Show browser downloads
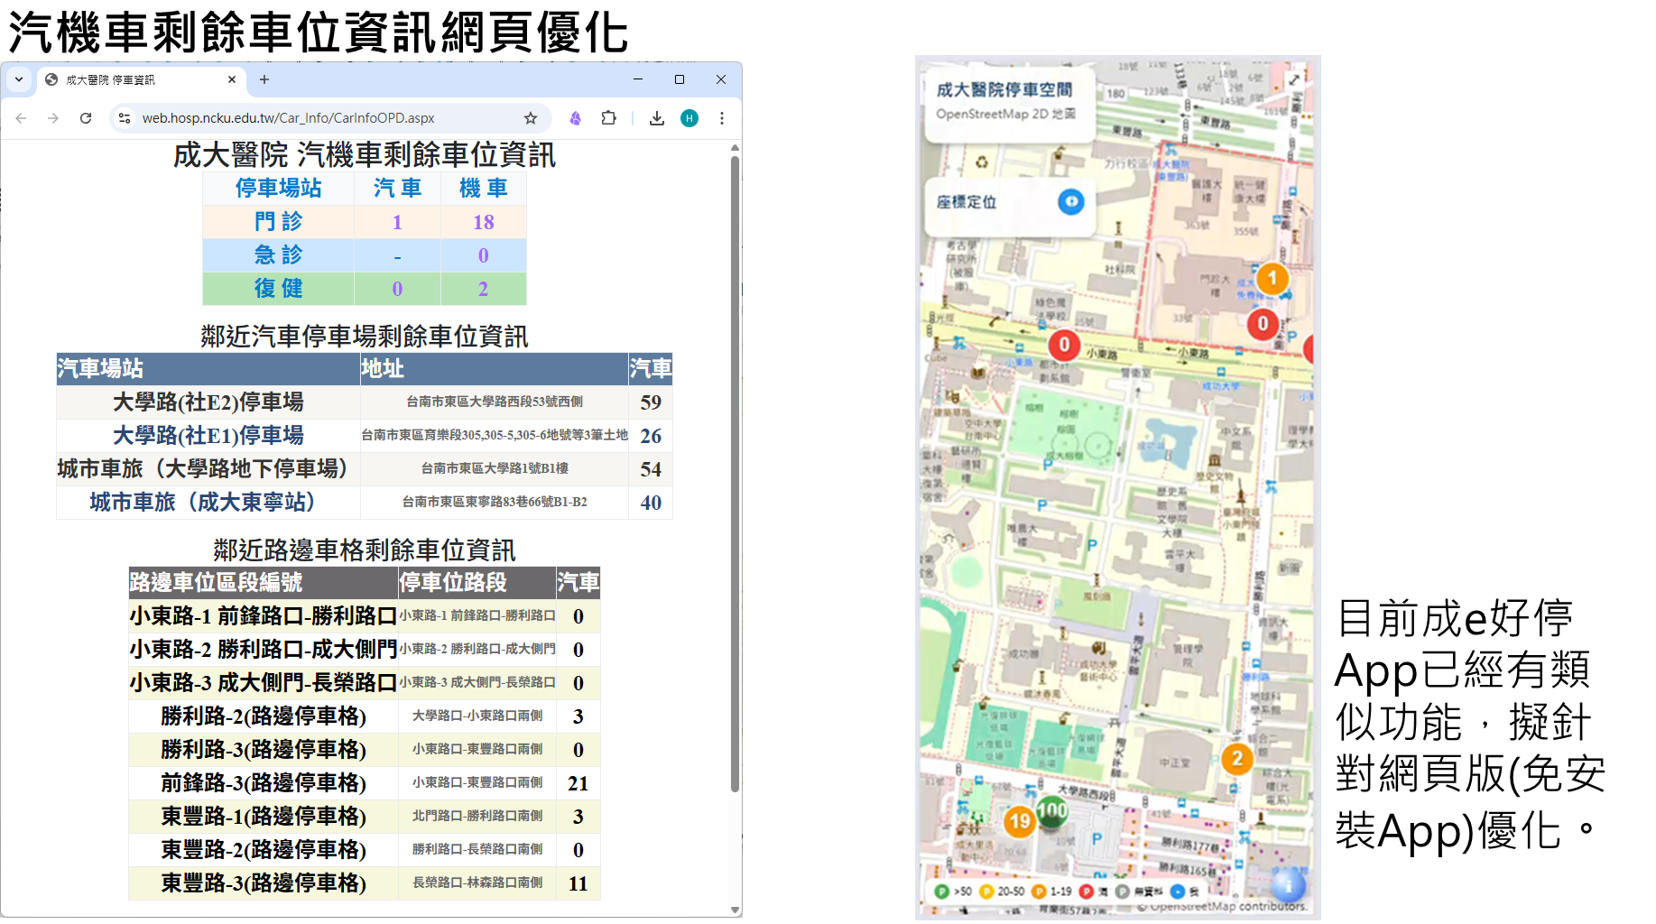The width and height of the screenshot is (1656, 924). pyautogui.click(x=657, y=118)
